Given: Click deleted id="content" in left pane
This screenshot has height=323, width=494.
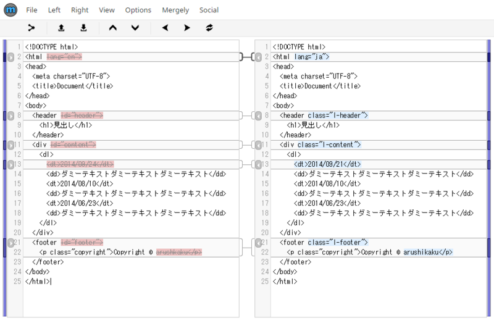Looking at the screenshot, I should [73, 145].
